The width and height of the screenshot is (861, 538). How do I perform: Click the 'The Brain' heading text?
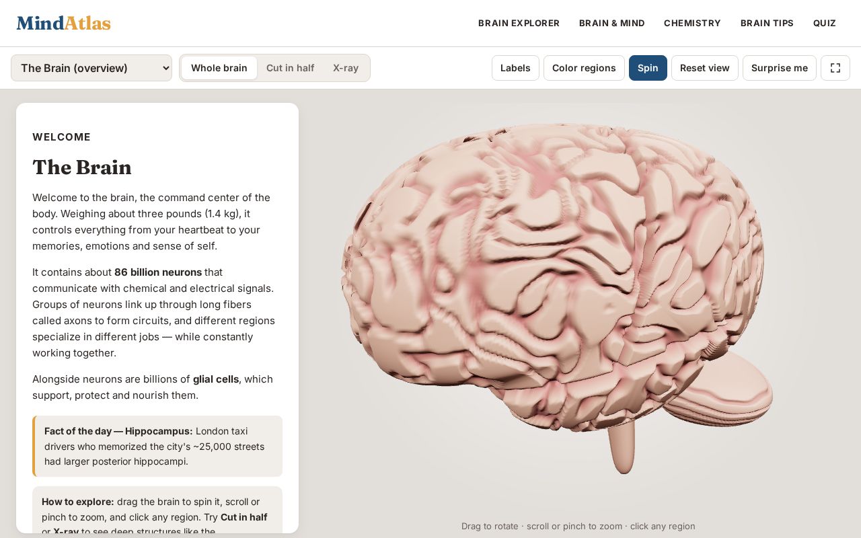[82, 167]
